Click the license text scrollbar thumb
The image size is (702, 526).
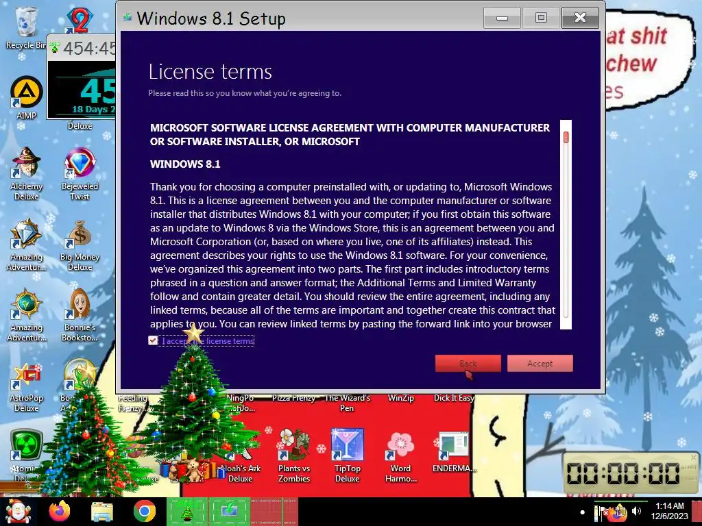click(x=566, y=137)
